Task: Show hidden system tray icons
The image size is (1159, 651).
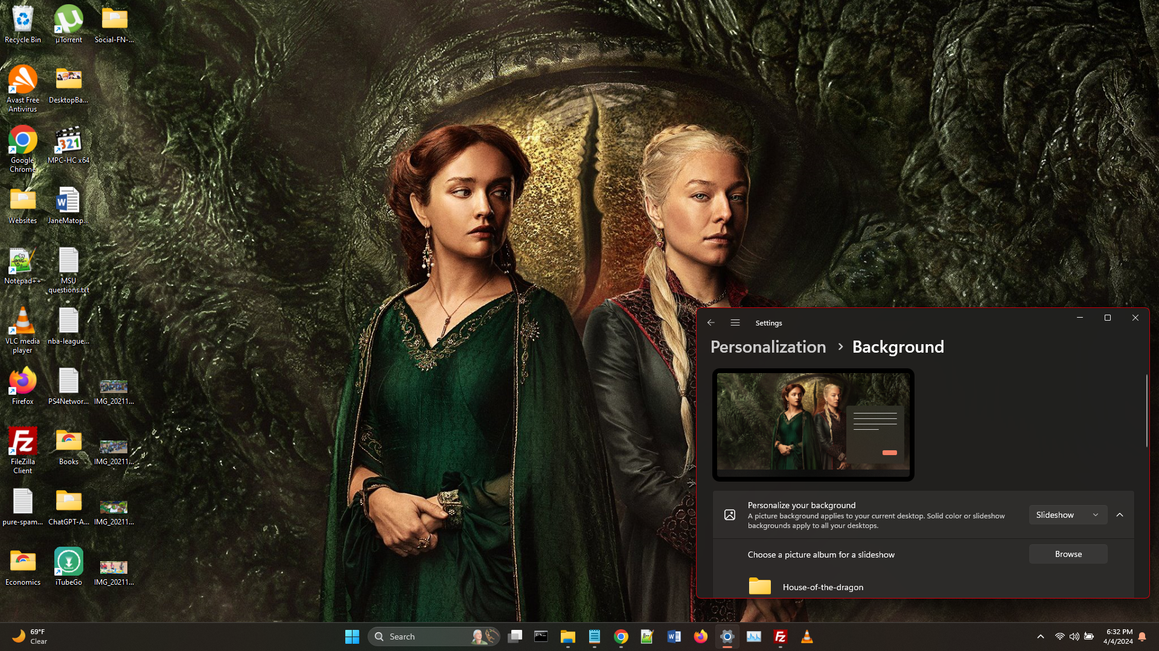Action: pos(1041,637)
